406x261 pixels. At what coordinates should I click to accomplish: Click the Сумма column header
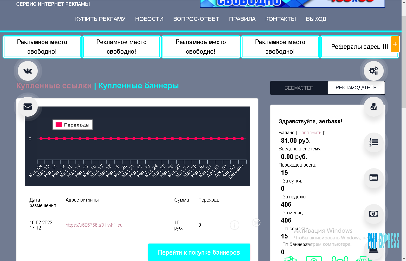[182, 200]
